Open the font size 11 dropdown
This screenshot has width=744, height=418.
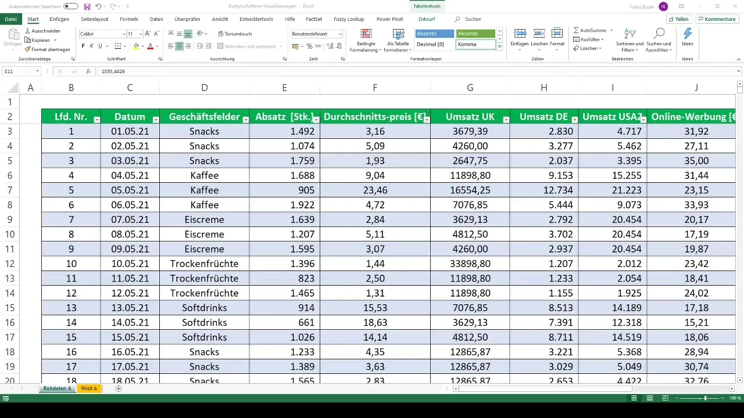click(140, 34)
